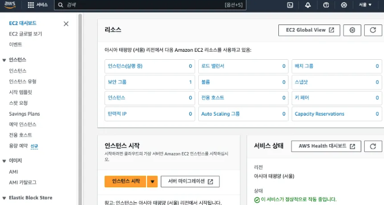Screen dimensions: 384x205
Task: Launch the CloudShell terminal icon
Action: [290, 5]
